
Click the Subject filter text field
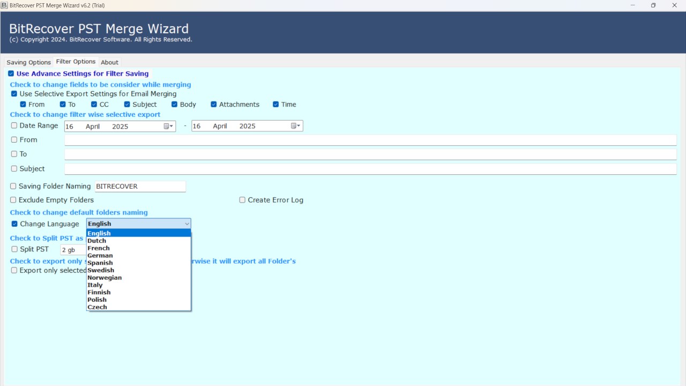coord(370,169)
